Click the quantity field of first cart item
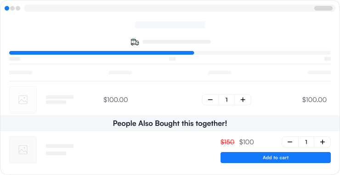This screenshot has width=340, height=175. tap(227, 100)
